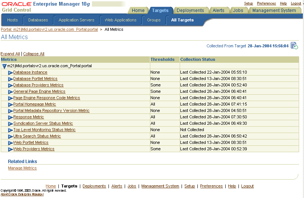The height and width of the screenshot is (198, 304).
Task: Expand Portal Homepage Metric arrow icon
Action: click(10, 104)
